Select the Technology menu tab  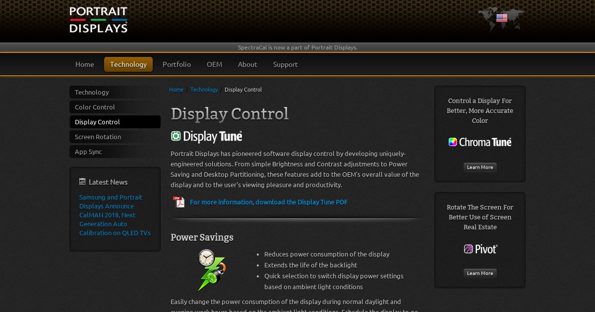click(x=128, y=64)
